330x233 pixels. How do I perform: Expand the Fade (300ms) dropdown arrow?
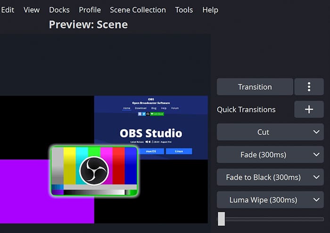click(x=316, y=155)
